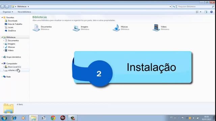Collapse the Bibliotecas tree arrow
The width and height of the screenshot is (216, 121).
coord(2,37)
